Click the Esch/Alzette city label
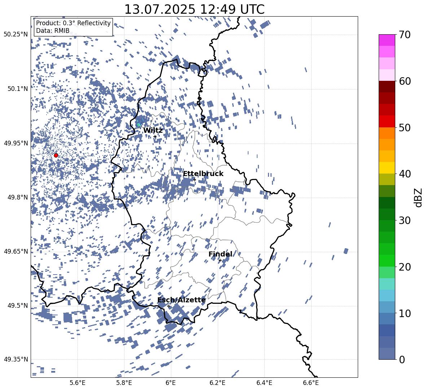The image size is (427, 390). click(x=181, y=300)
